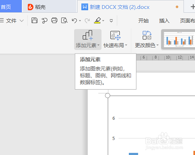The height and width of the screenshot is (155, 195).
Task: Click the Print icon
Action: [54, 20]
